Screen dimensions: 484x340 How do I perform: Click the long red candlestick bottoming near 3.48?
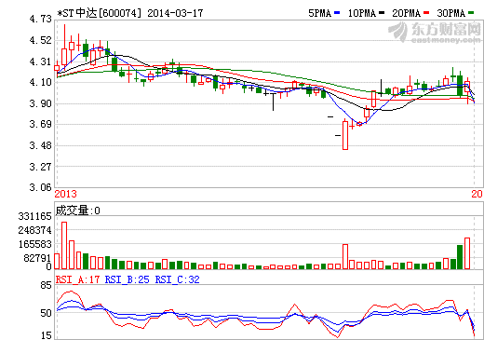[345, 135]
